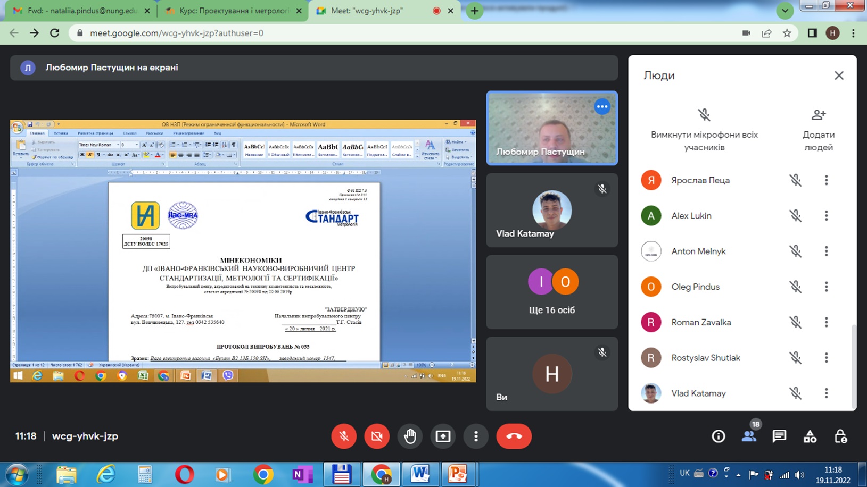Show the people list icon with badge 18

(749, 436)
